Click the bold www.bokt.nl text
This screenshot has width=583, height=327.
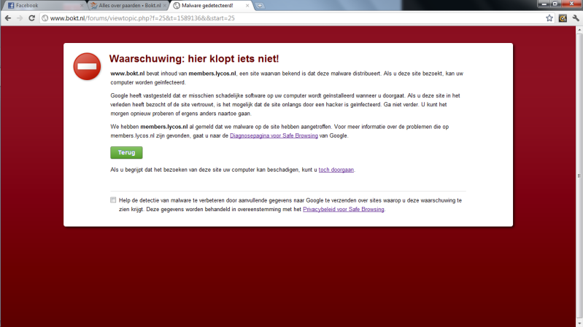click(128, 74)
